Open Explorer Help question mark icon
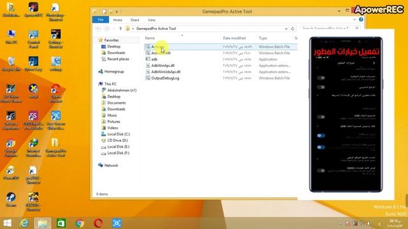This screenshot has height=229, width=408. (361, 20)
